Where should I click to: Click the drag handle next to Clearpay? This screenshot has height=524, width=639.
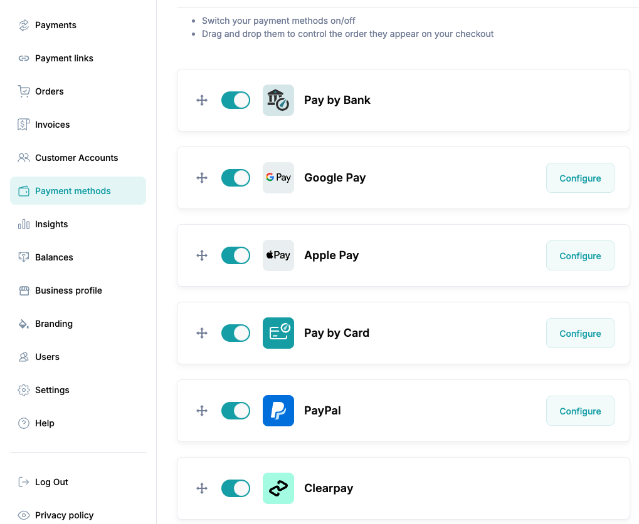point(202,488)
